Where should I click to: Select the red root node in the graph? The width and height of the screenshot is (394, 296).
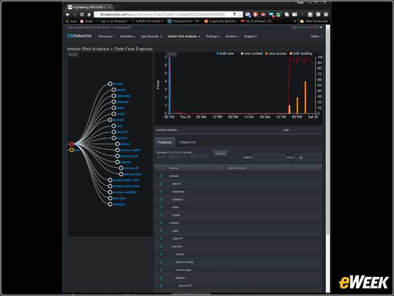tap(71, 144)
